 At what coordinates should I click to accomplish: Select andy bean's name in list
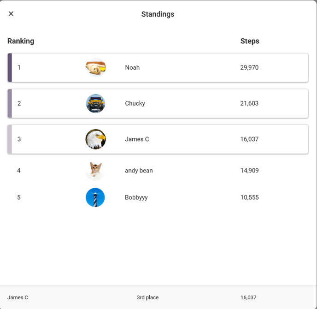139,171
